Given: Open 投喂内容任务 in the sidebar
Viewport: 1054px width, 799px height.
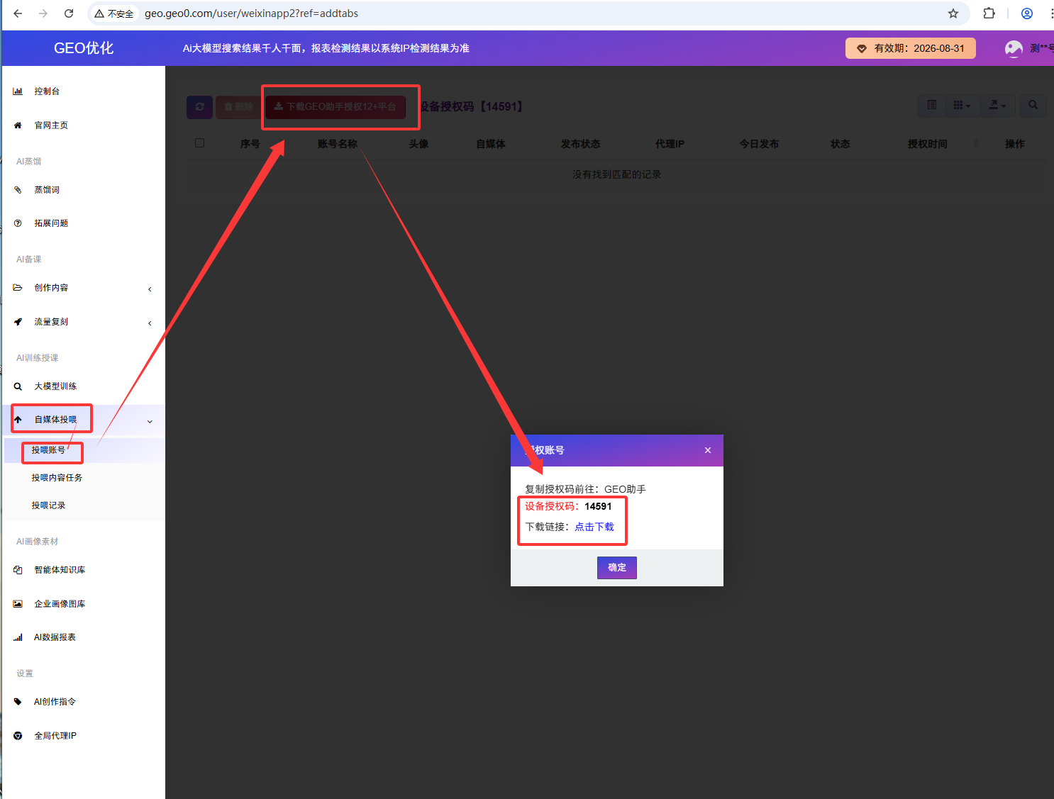Looking at the screenshot, I should pos(57,478).
